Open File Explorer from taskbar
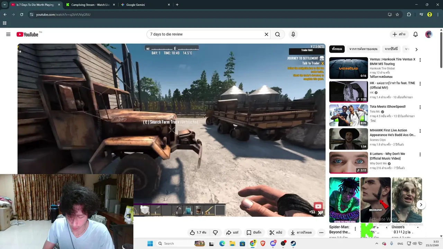This screenshot has height=249, width=443. coord(232,243)
